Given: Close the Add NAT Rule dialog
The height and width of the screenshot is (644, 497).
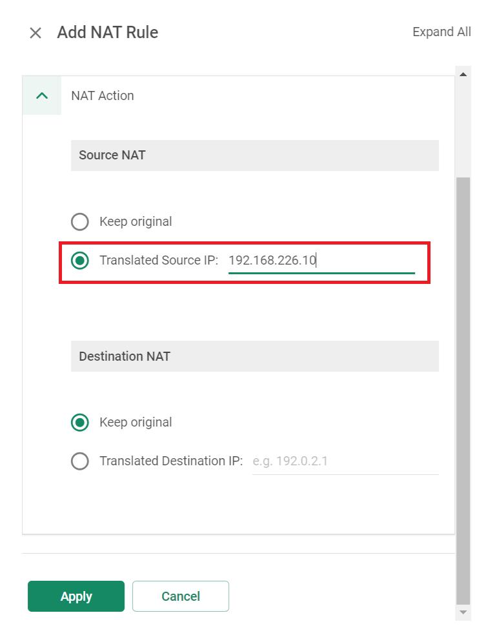Looking at the screenshot, I should [x=35, y=33].
